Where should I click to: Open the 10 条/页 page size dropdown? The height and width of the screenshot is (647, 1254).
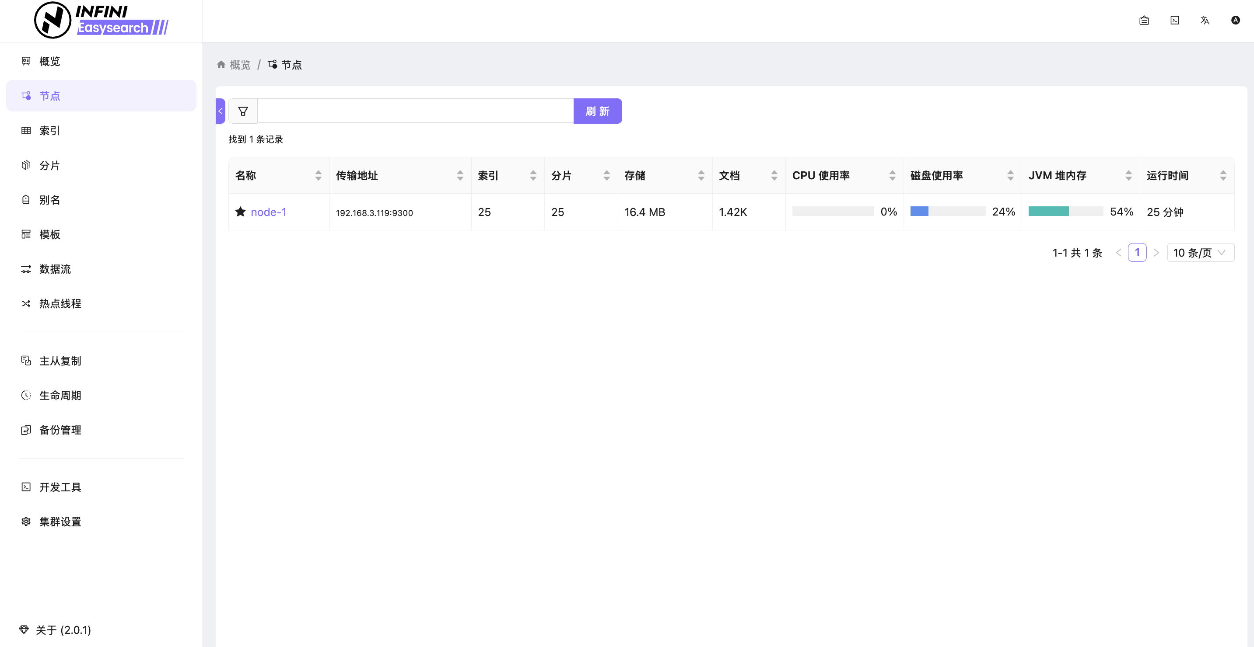point(1200,253)
